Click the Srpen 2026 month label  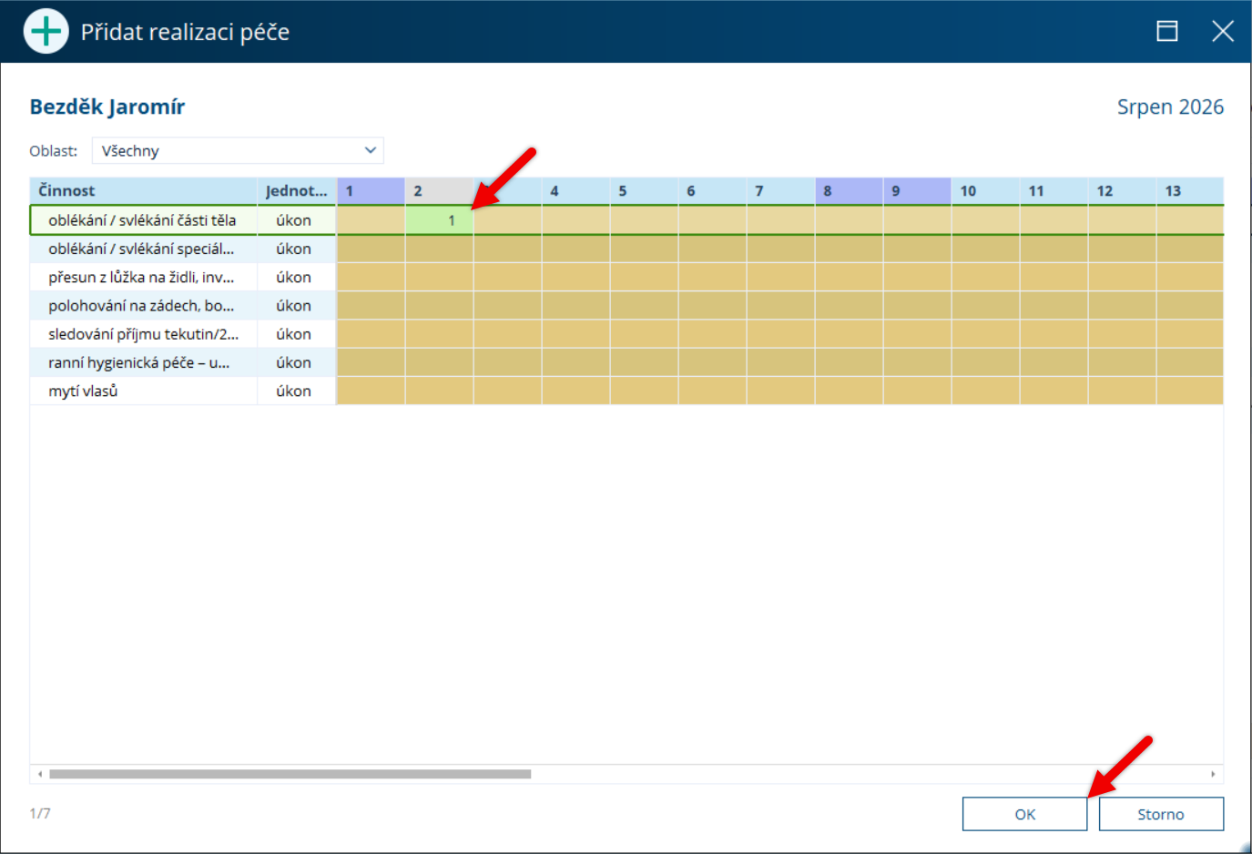pos(1170,107)
